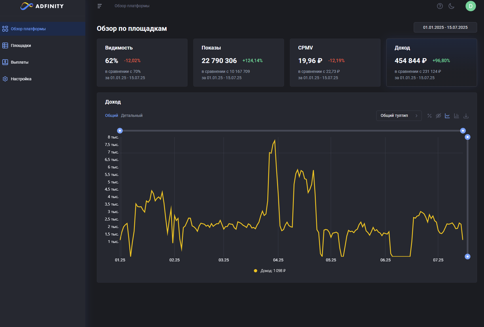Open the help question mark icon
This screenshot has width=484, height=327.
click(440, 6)
